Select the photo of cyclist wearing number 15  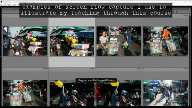pos(25,41)
